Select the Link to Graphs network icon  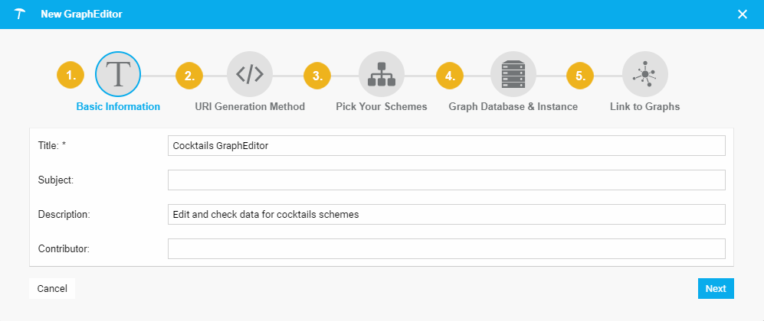click(644, 74)
